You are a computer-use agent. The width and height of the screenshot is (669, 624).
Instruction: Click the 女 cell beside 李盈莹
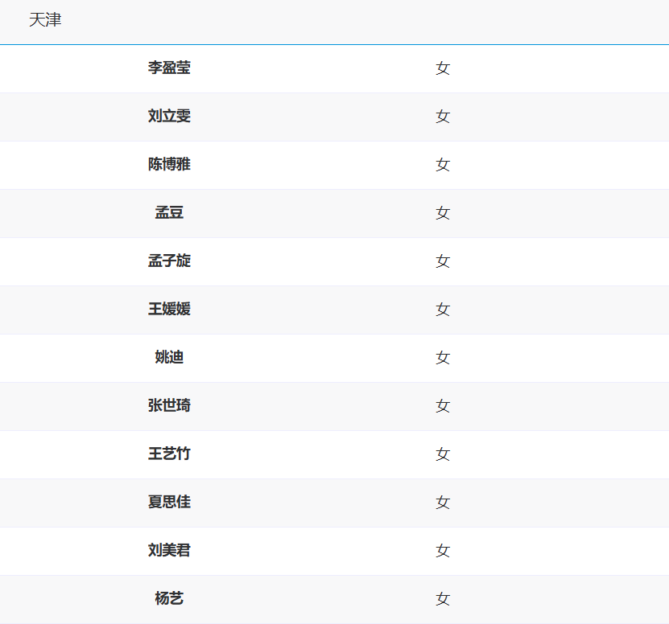[442, 68]
